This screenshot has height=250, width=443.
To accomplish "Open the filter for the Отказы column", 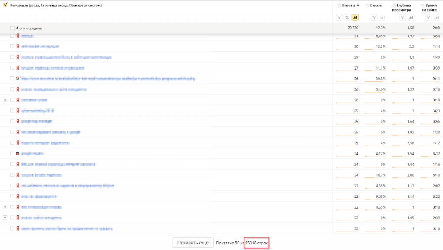I will click(375, 18).
